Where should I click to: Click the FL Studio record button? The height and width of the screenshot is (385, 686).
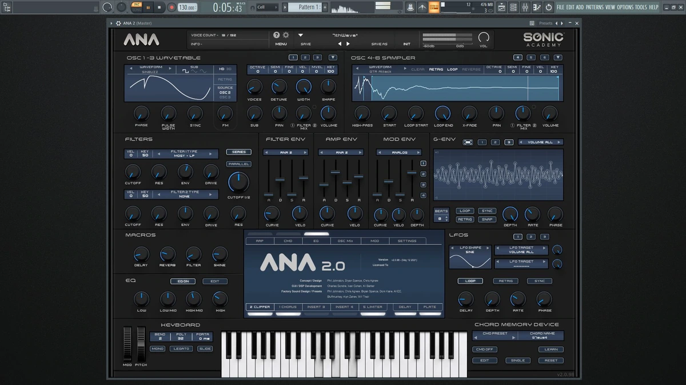171,7
